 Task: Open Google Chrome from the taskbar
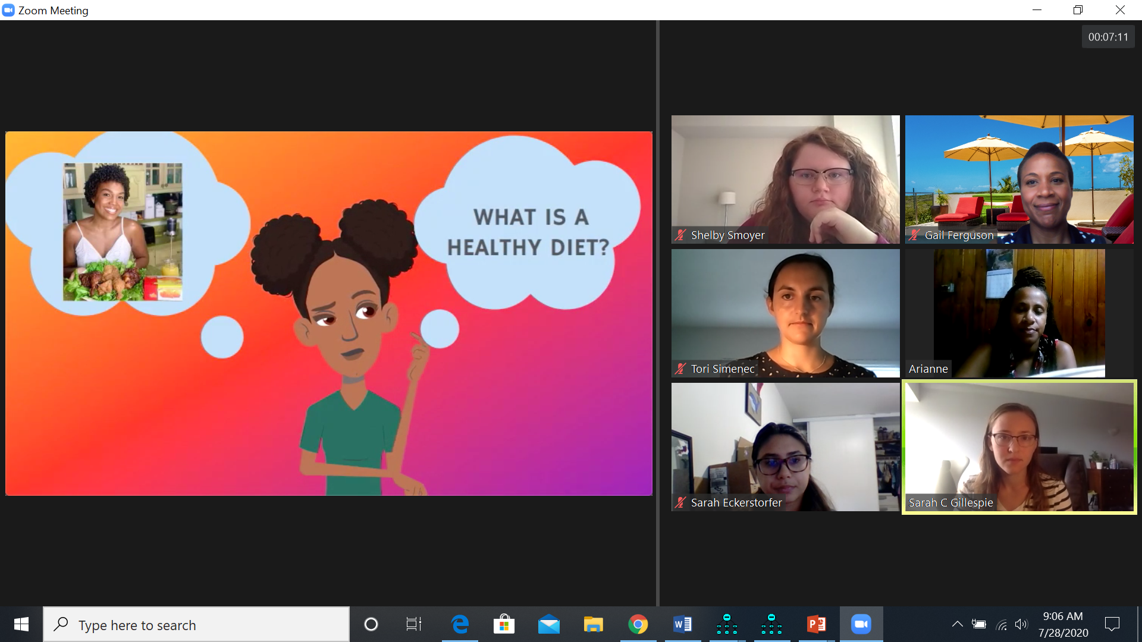[x=638, y=624]
